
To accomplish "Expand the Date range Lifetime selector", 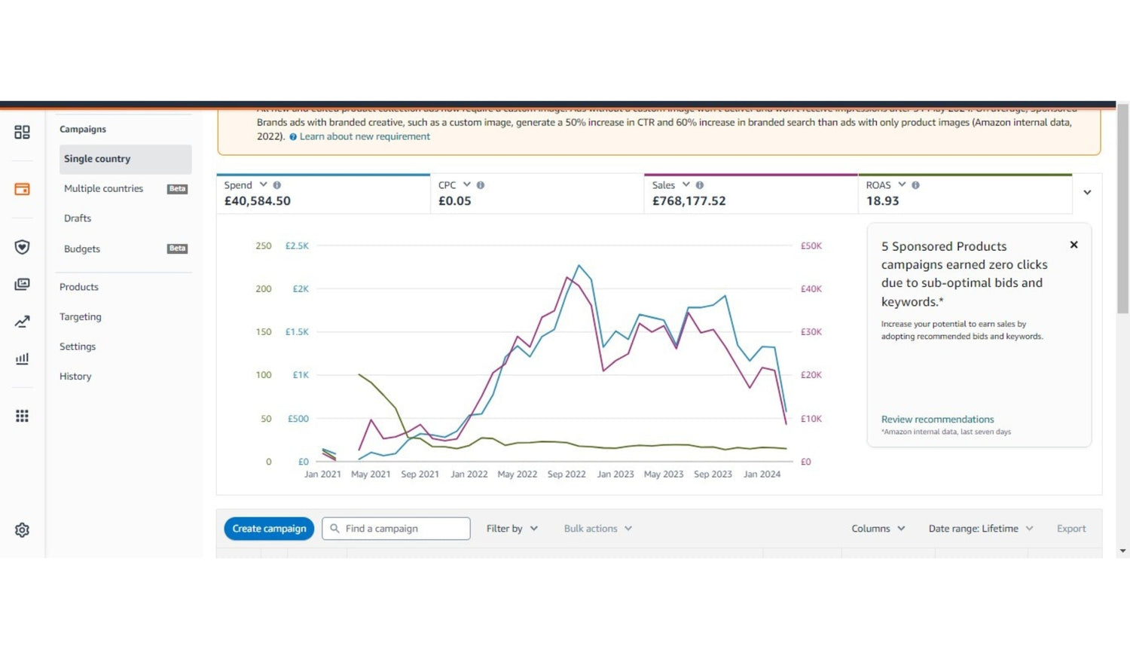I will (x=980, y=529).
